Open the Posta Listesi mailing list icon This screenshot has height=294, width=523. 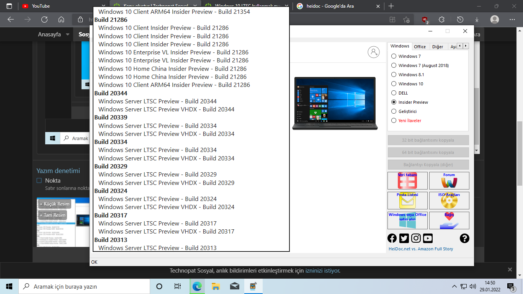[x=407, y=201]
